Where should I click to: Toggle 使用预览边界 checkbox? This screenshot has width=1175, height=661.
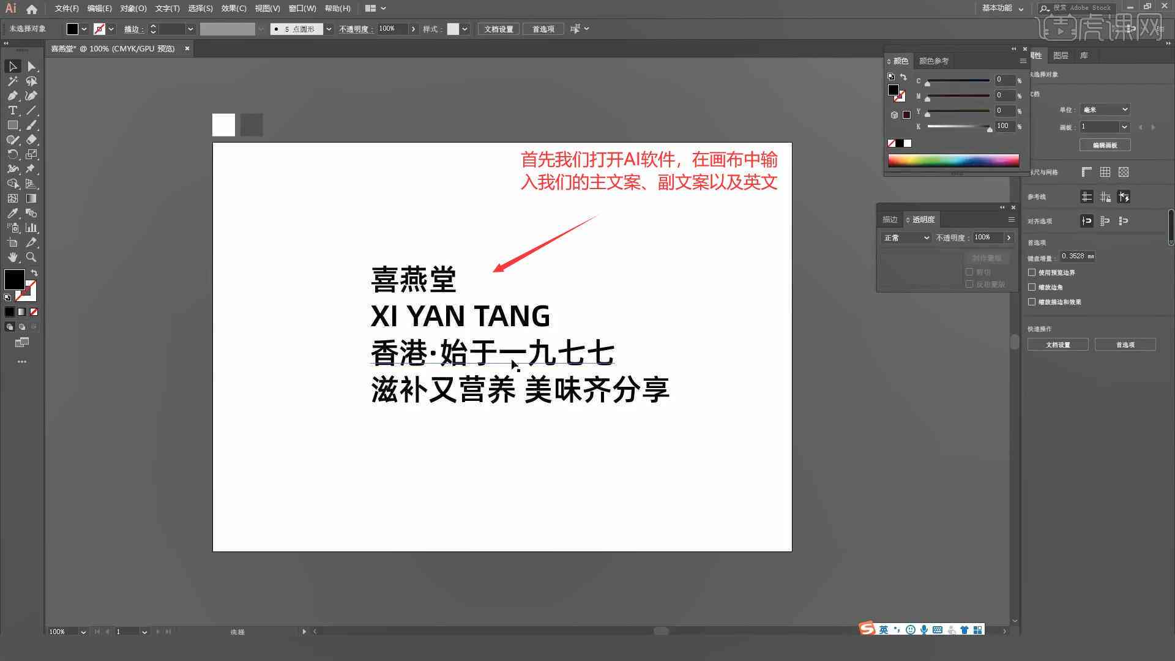coord(1033,272)
